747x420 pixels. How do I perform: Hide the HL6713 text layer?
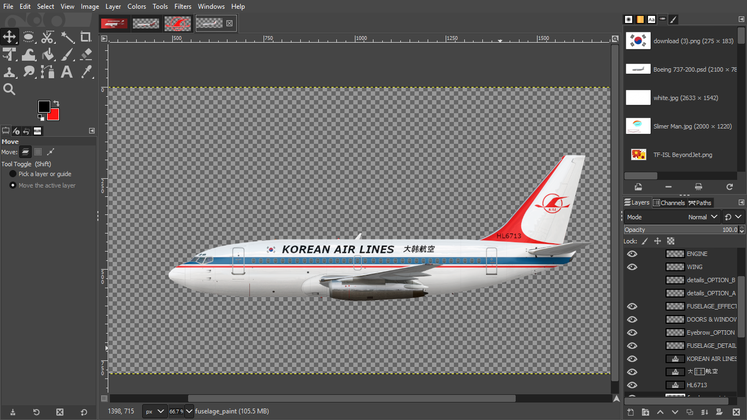632,385
